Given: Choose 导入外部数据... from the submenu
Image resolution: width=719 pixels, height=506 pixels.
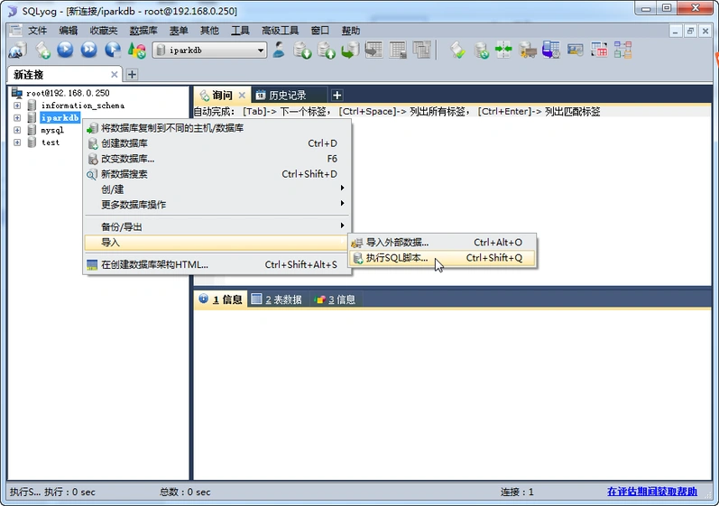Looking at the screenshot, I should (442, 243).
